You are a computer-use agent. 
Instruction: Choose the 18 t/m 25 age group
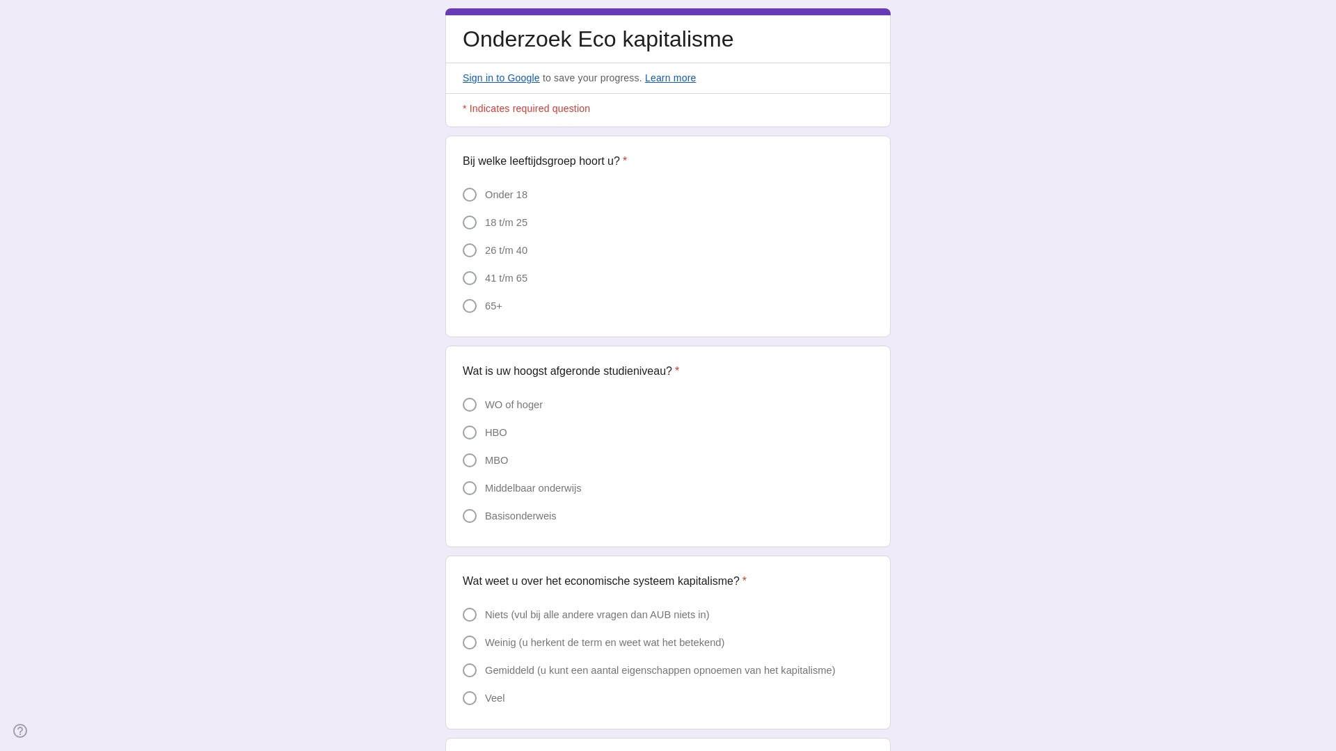[x=470, y=223]
